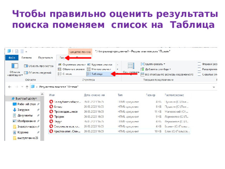Viewport: 225px width, 169px height.
Task: Choose Крупные значки layout
Action: click(x=100, y=64)
